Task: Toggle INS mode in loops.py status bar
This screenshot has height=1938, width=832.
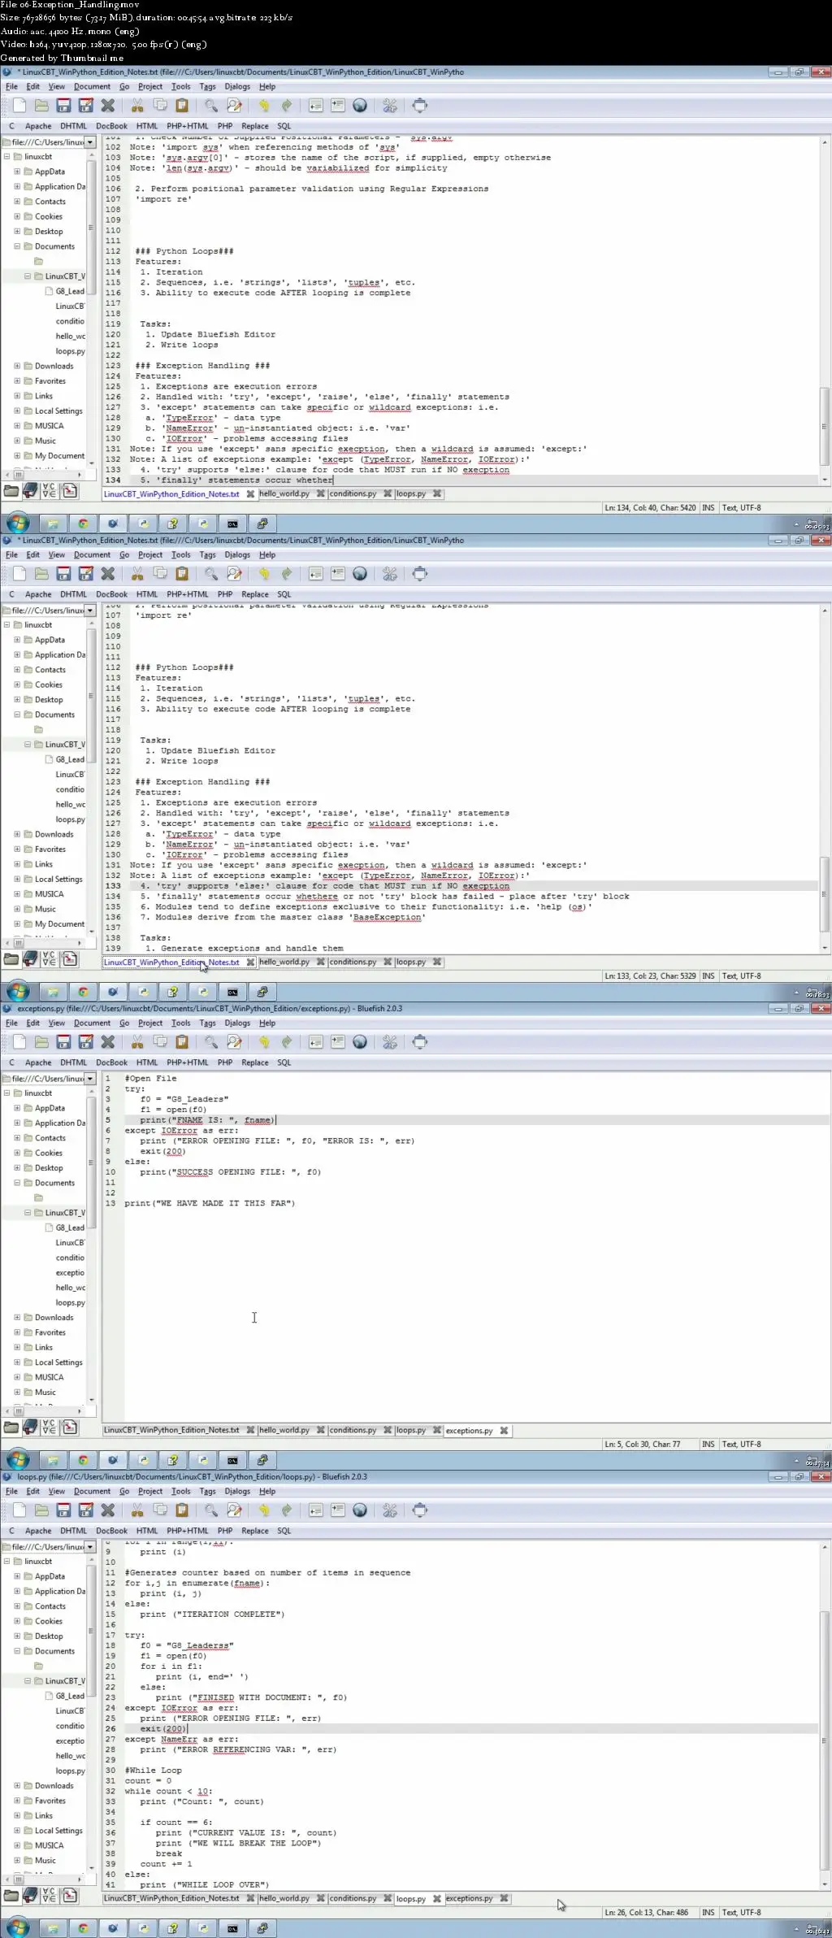Action: click(708, 1912)
